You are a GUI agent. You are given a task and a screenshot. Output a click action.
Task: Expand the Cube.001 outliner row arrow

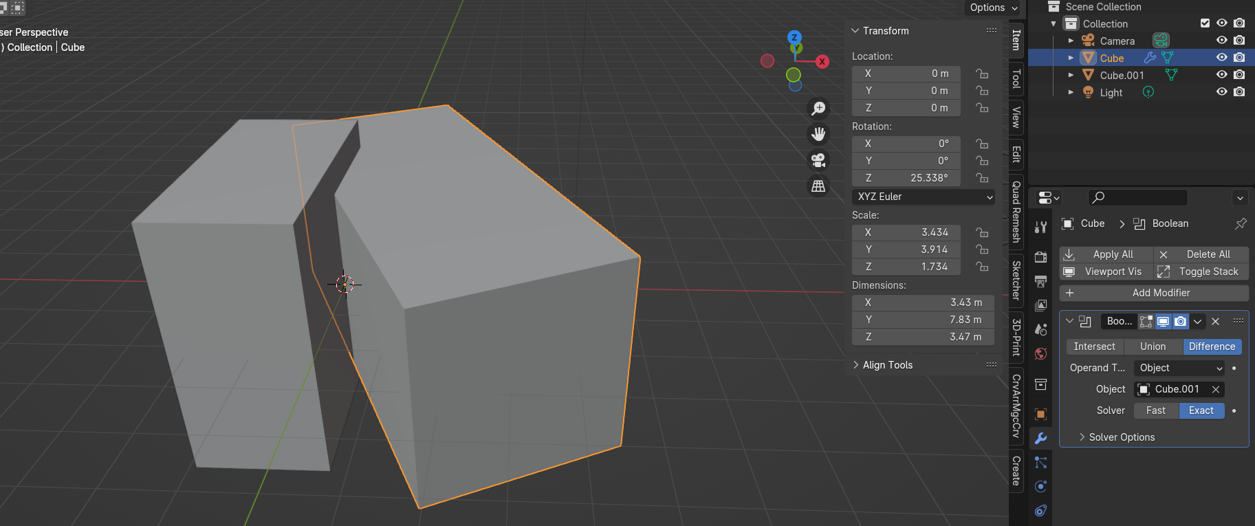click(1071, 75)
